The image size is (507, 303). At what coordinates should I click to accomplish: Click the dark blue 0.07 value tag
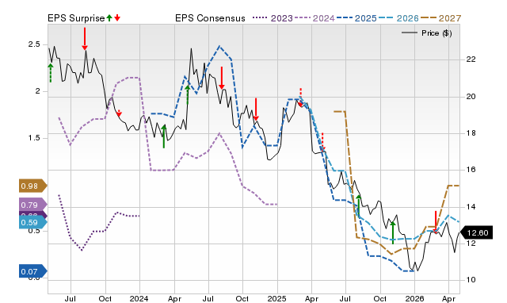[33, 271]
